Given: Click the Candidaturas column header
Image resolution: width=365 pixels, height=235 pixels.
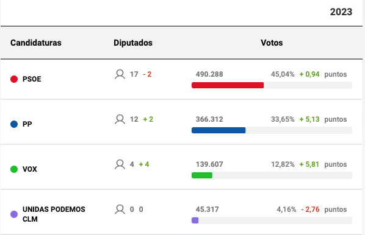Looking at the screenshot, I should click(x=36, y=43).
